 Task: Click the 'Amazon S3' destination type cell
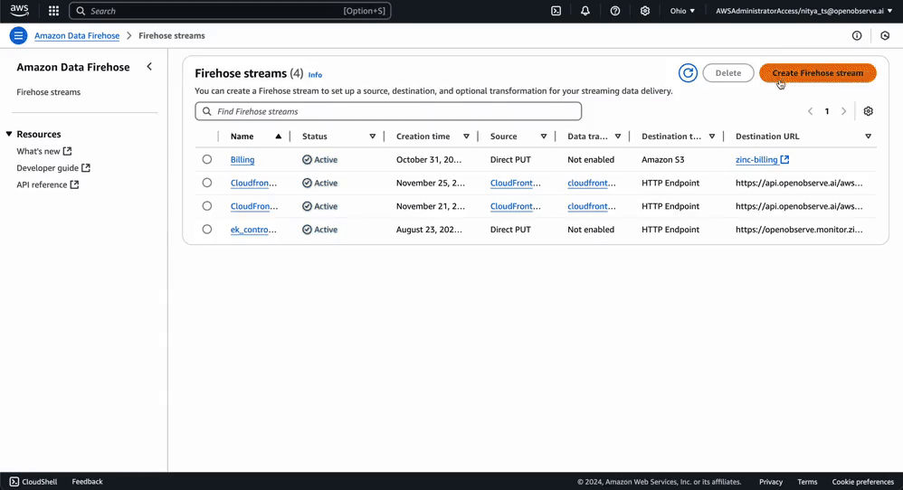click(x=663, y=159)
